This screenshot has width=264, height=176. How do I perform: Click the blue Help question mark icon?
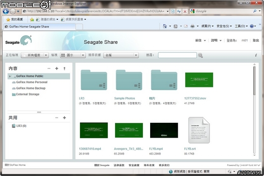[252, 26]
